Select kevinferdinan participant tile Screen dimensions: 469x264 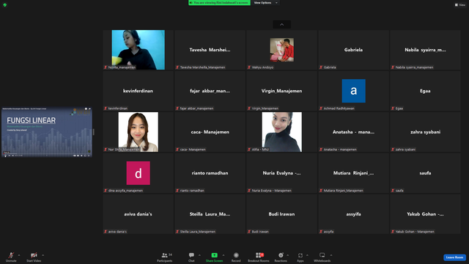(139, 91)
